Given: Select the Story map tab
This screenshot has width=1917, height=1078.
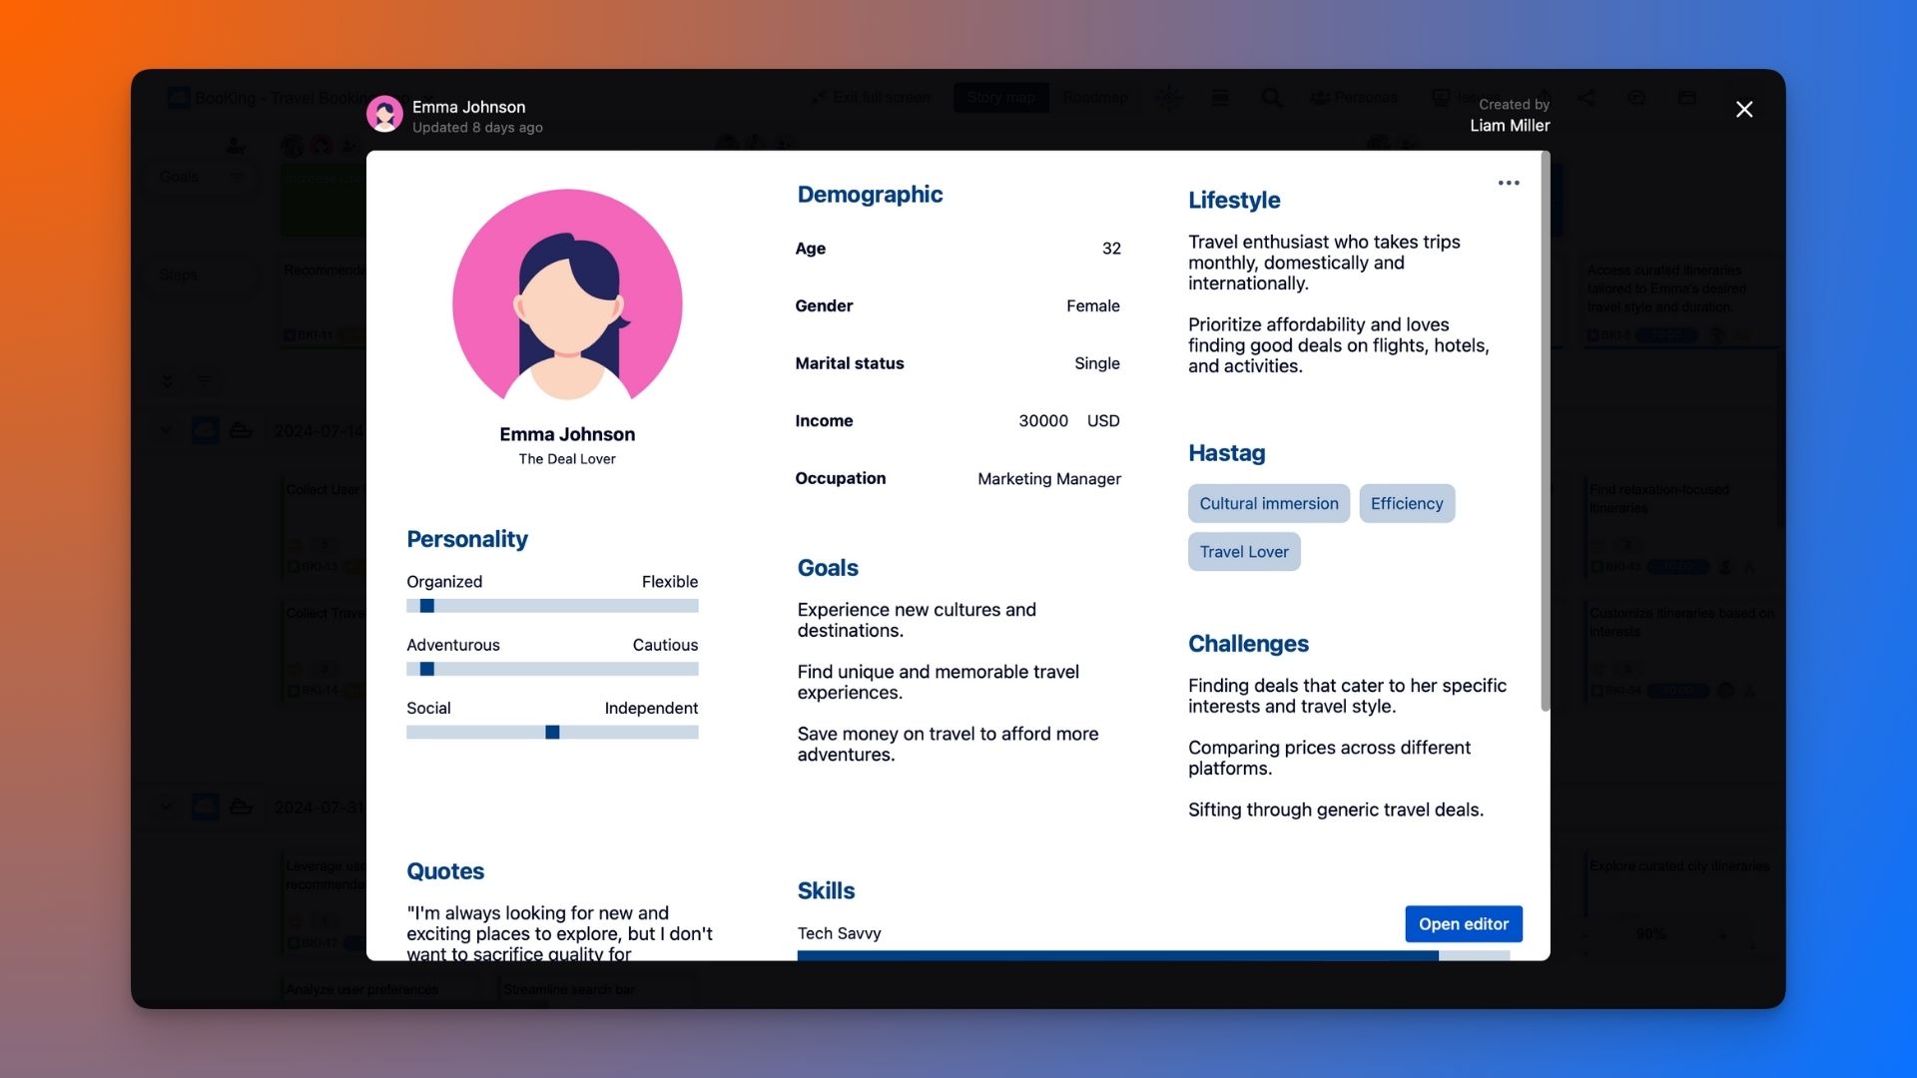Looking at the screenshot, I should coord(1000,98).
